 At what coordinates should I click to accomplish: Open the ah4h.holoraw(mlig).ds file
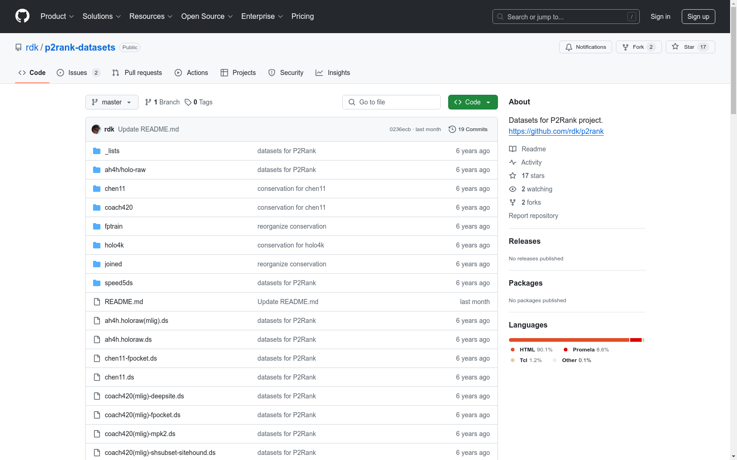136,321
